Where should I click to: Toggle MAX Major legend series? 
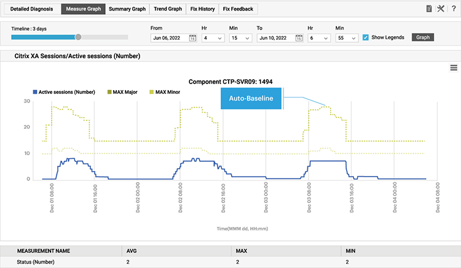pos(122,92)
